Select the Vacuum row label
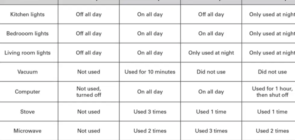295x140 pixels. click(27, 72)
